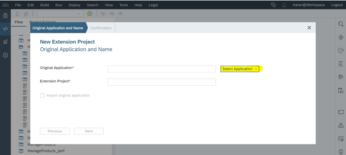Click the SAP Web IDE cloud logo
The width and height of the screenshot is (346, 155).
click(5, 5)
